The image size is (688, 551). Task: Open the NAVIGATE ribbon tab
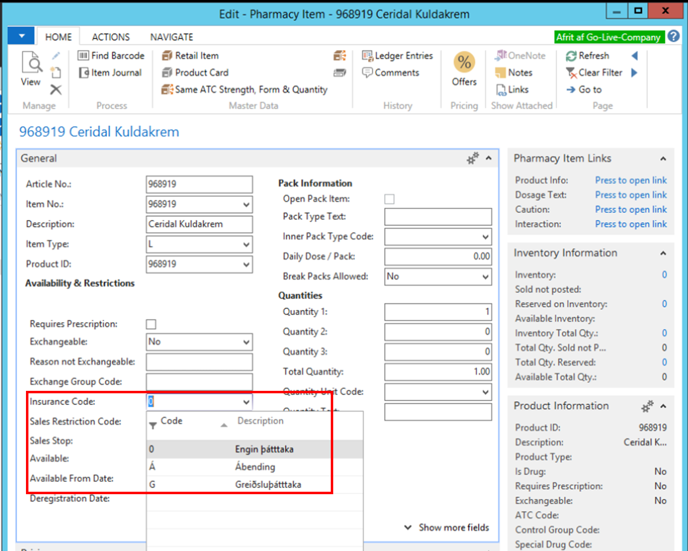point(172,37)
